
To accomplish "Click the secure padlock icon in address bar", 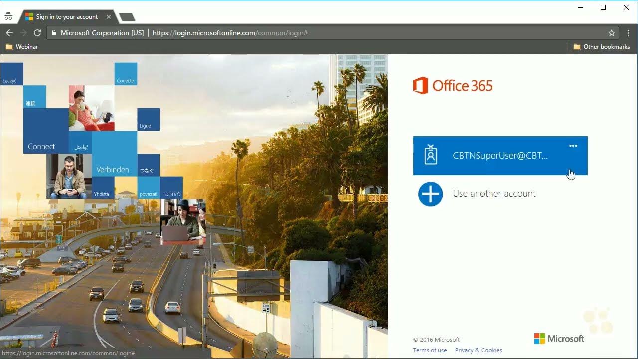I will click(54, 33).
